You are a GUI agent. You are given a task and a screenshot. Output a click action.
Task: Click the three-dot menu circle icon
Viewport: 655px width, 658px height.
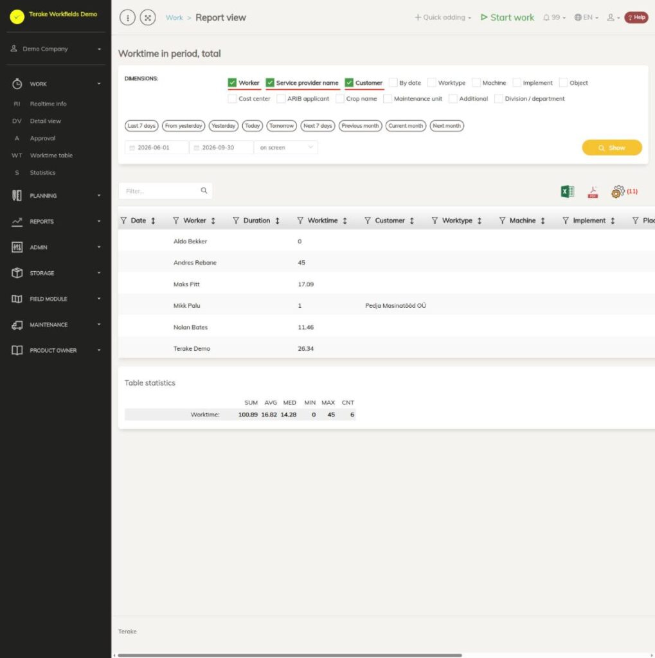pyautogui.click(x=128, y=17)
